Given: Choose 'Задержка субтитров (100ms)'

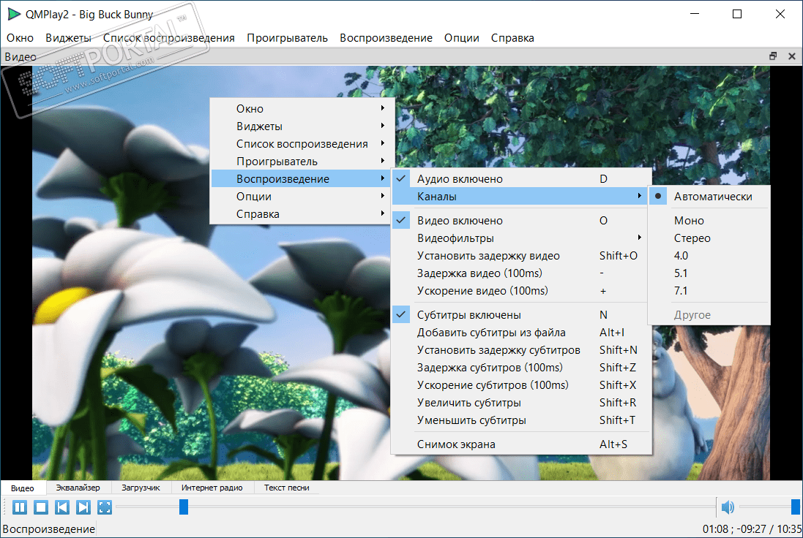Looking at the screenshot, I should [x=521, y=368].
